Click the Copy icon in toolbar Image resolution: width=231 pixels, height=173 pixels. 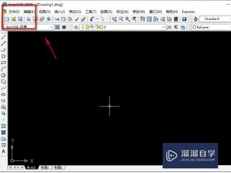[63, 19]
